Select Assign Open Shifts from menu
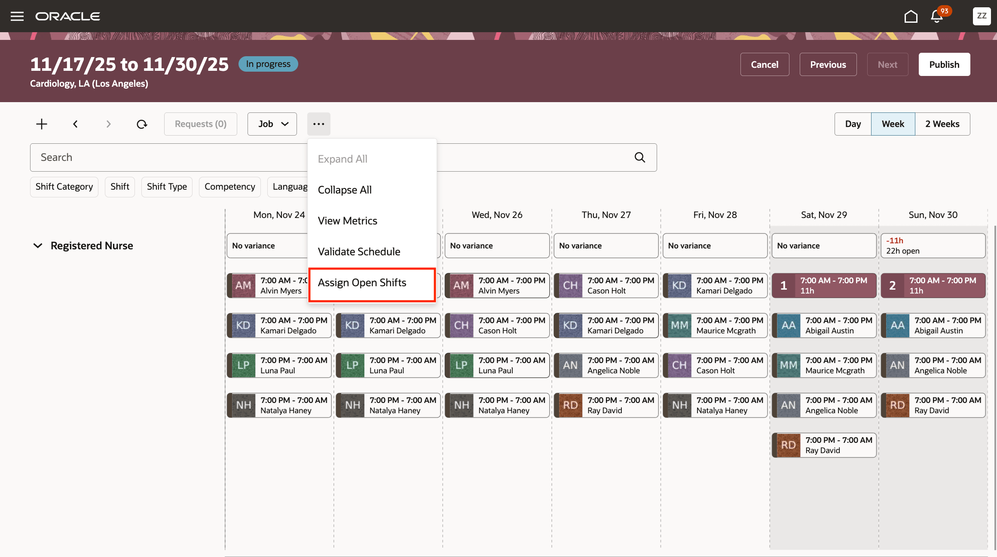Viewport: 997px width, 557px height. coord(362,282)
